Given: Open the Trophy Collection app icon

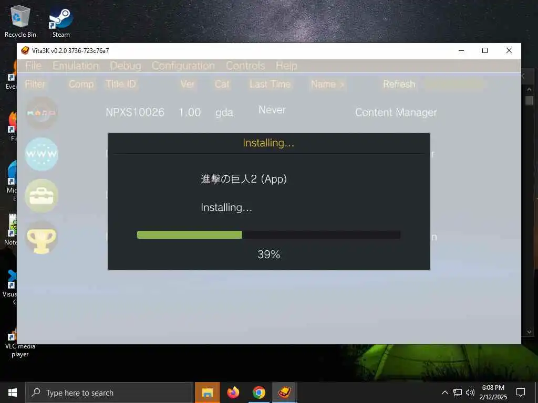Looking at the screenshot, I should (42, 238).
